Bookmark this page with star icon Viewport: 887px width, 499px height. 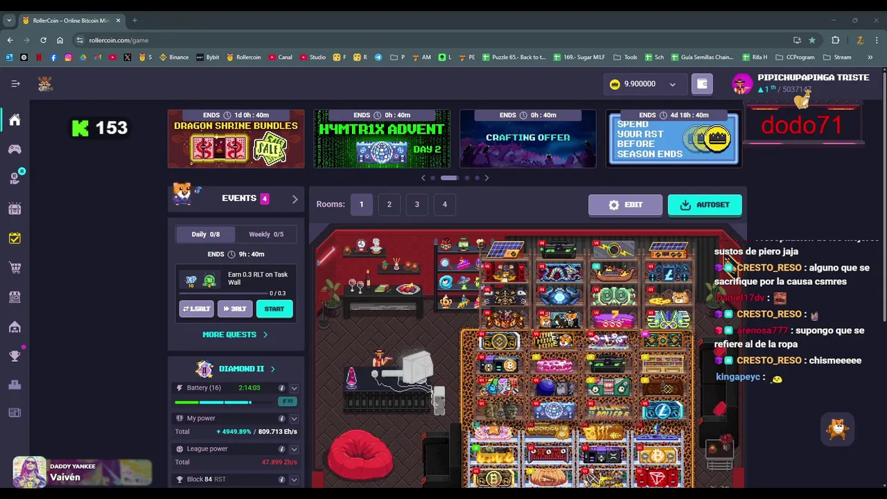tap(812, 40)
